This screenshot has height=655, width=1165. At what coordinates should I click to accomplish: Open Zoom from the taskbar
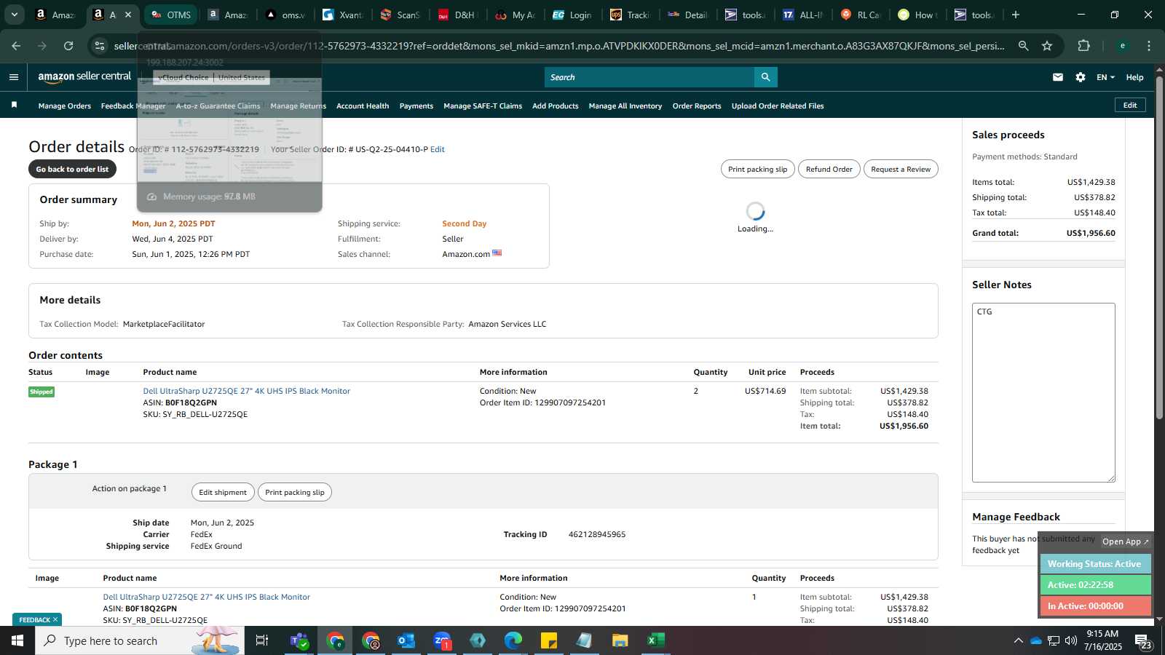click(442, 640)
